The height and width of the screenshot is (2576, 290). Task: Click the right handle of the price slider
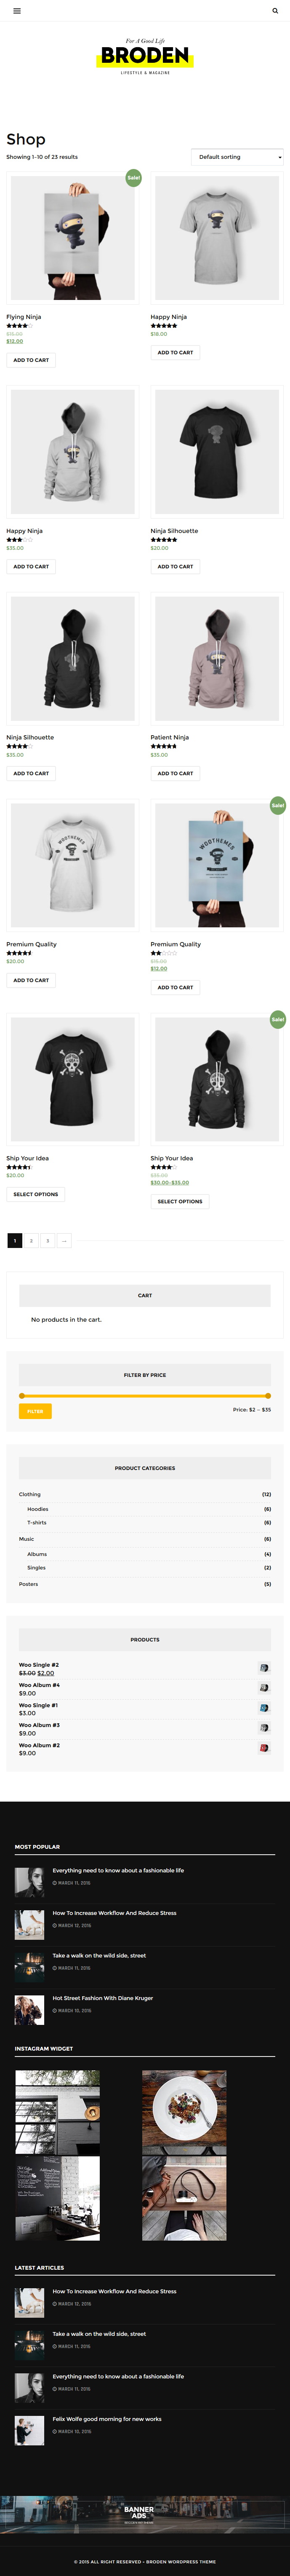click(x=268, y=1395)
